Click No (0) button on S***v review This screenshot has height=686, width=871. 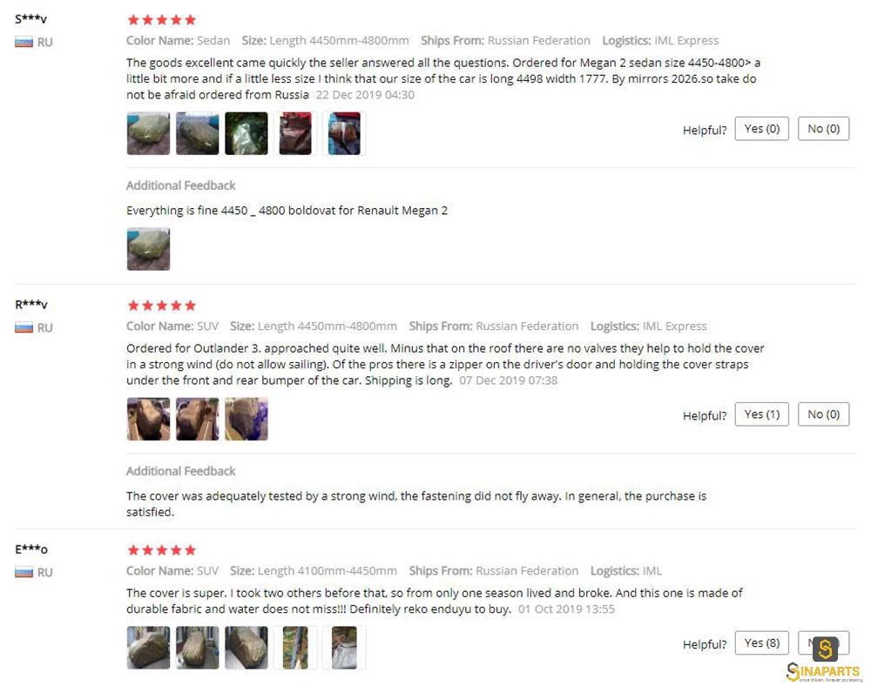(x=823, y=129)
